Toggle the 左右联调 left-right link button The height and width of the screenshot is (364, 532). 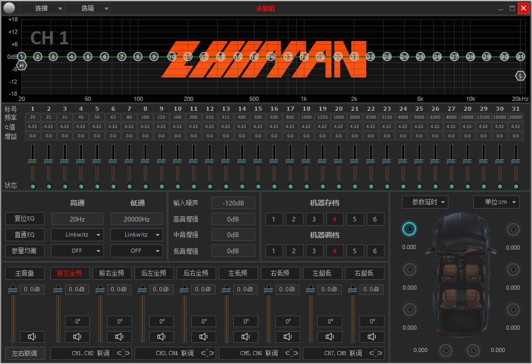(25, 353)
